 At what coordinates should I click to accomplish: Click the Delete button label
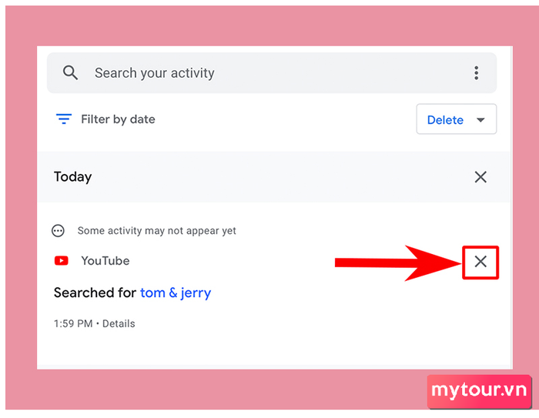[445, 120]
